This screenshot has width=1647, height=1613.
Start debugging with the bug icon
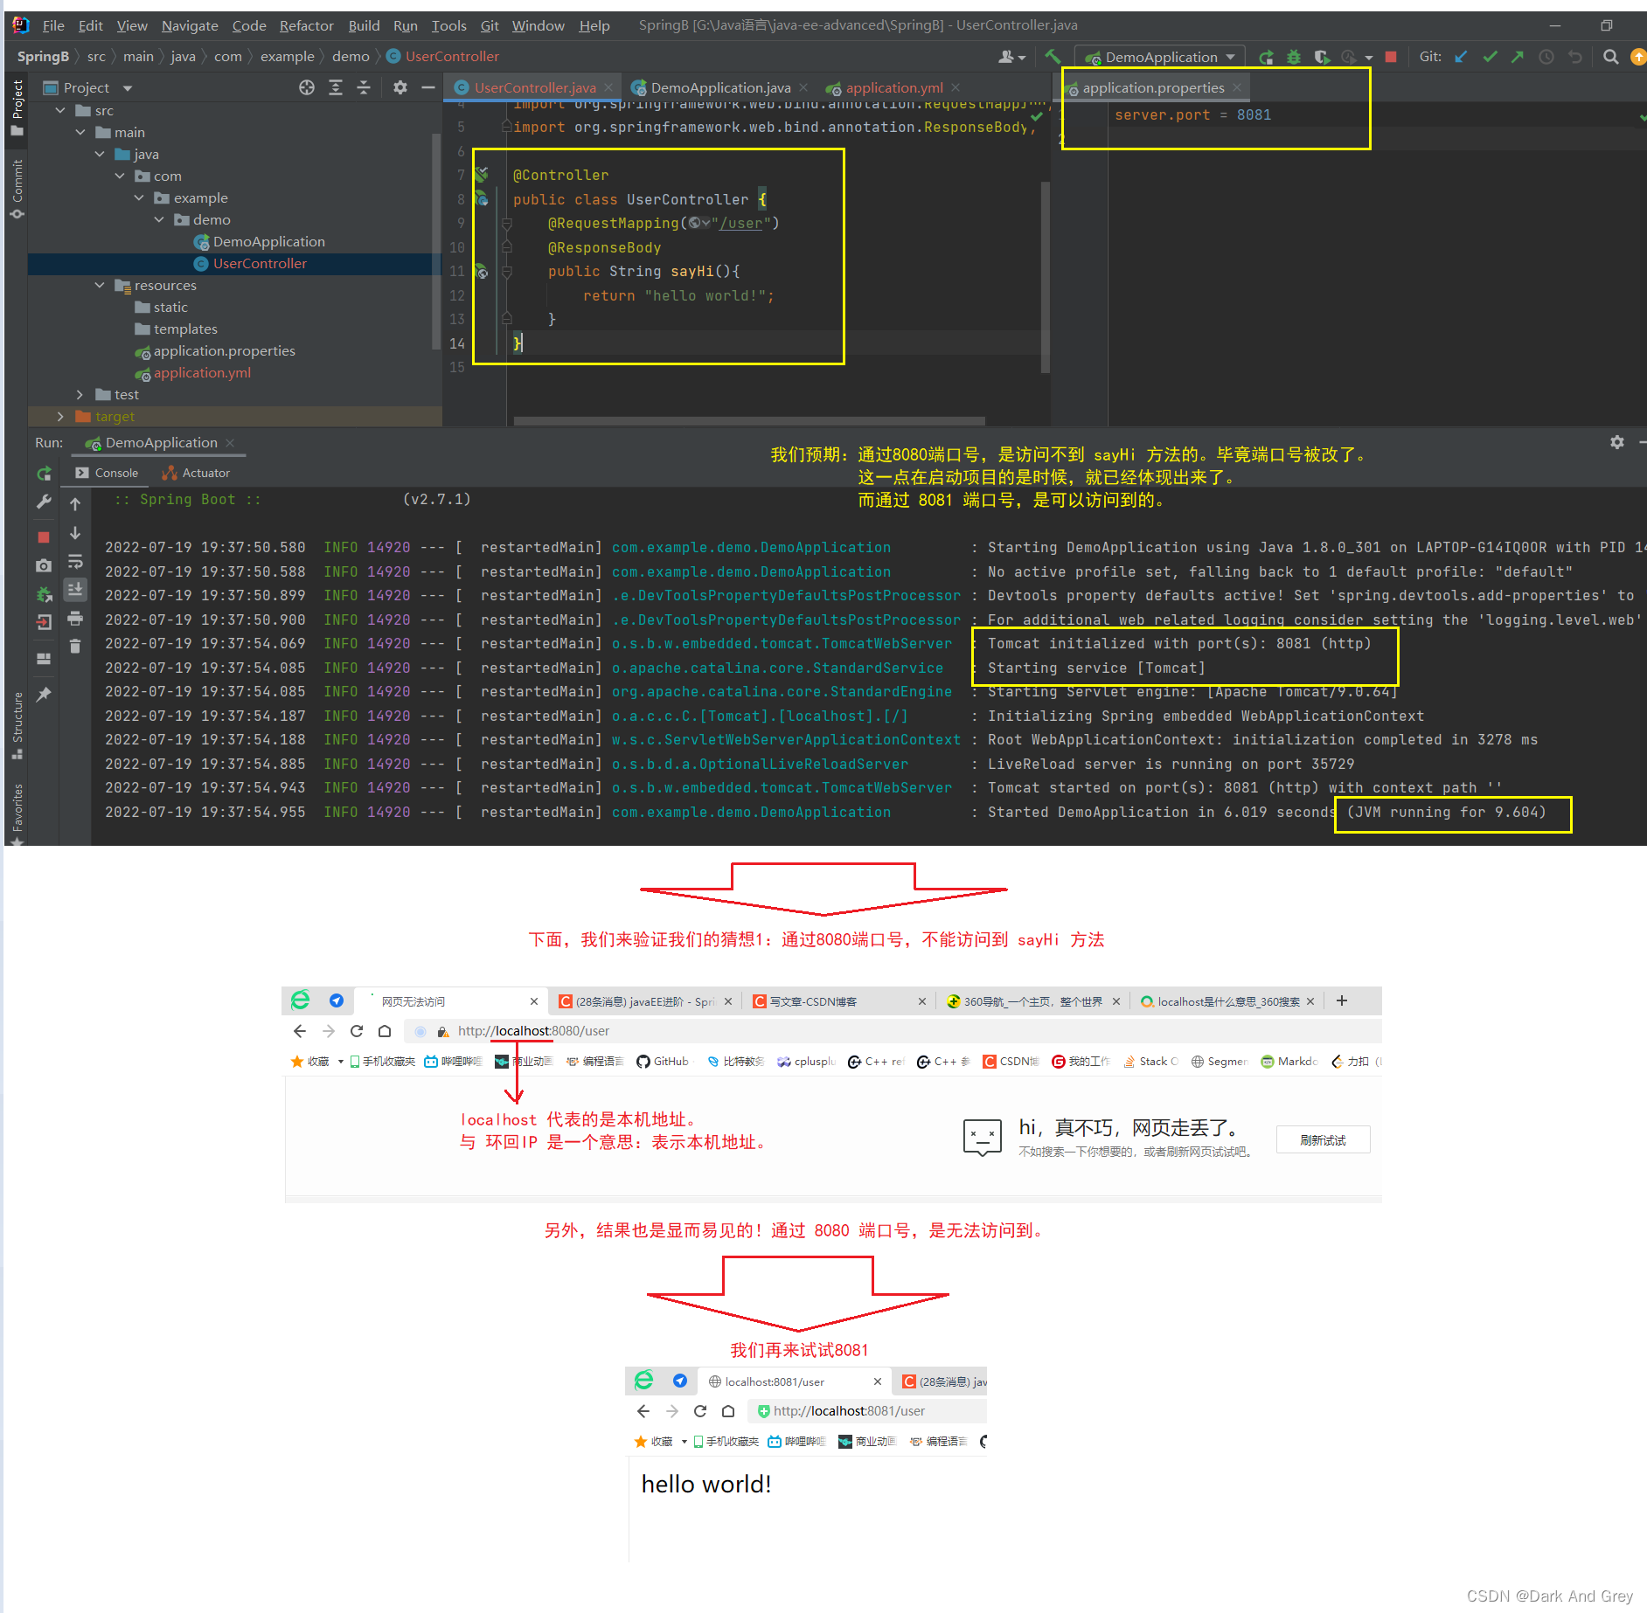[1294, 57]
